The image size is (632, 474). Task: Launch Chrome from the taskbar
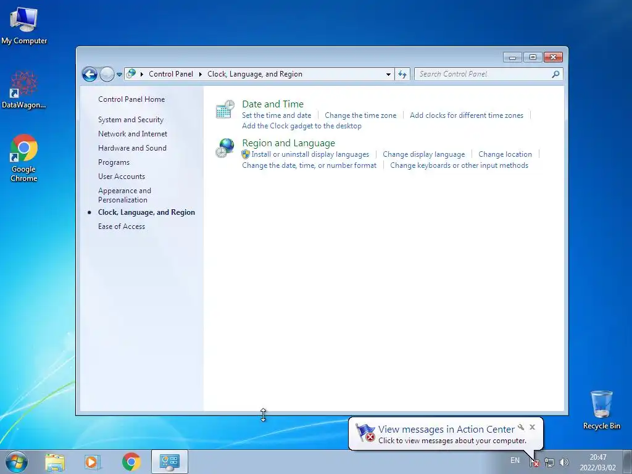click(131, 462)
